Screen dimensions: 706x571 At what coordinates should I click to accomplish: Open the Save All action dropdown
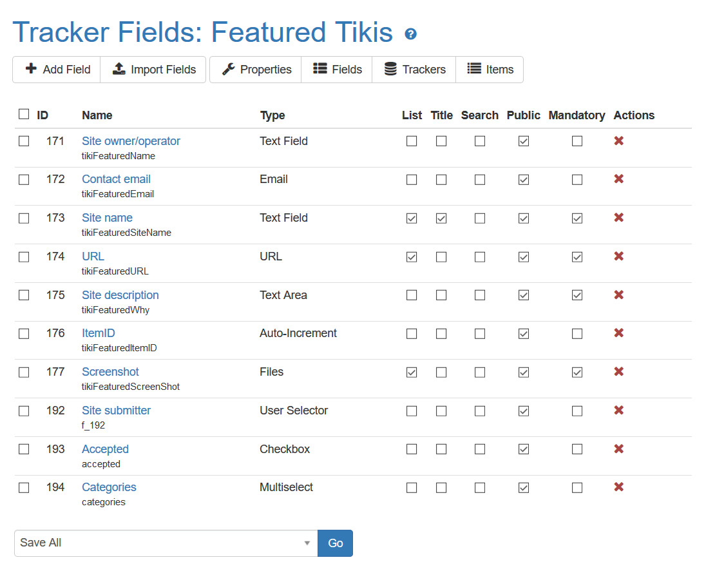point(166,543)
